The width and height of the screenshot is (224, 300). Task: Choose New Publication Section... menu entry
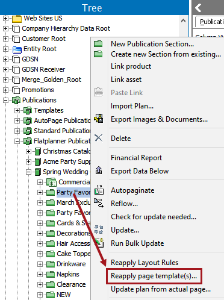click(x=152, y=44)
